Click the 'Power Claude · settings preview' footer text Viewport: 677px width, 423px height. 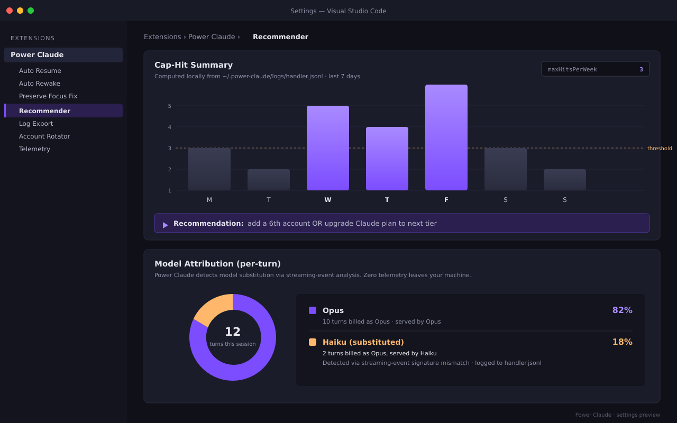(618, 415)
